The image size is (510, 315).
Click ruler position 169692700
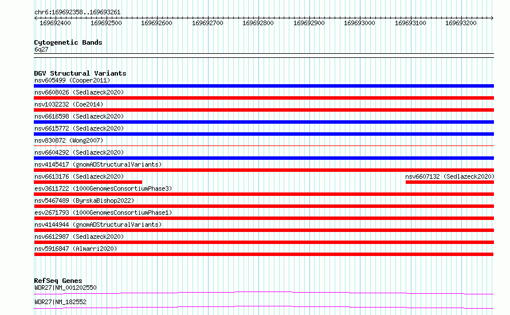pos(207,23)
